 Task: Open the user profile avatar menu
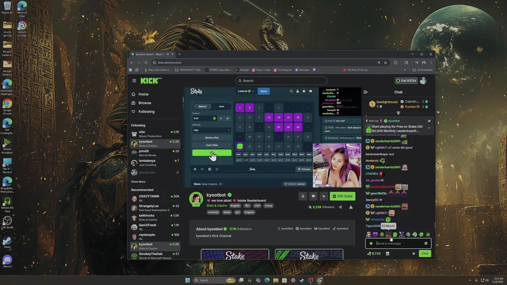click(423, 81)
